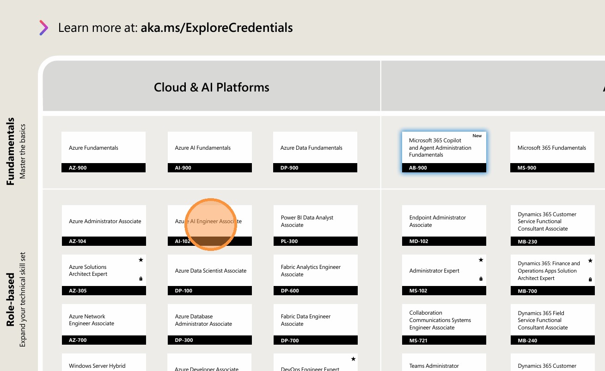Click the lock icon on the MB-700 card

click(x=590, y=279)
